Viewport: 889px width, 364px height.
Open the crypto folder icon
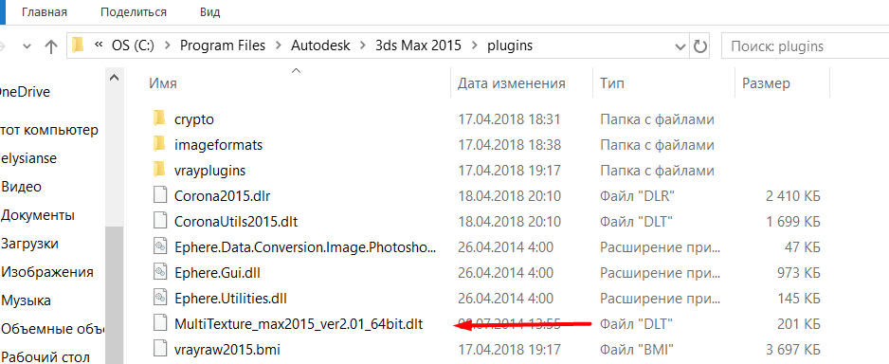[x=159, y=119]
